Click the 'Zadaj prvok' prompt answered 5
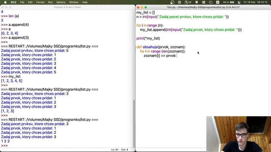The height and width of the screenshot is (152, 271). 28,72
